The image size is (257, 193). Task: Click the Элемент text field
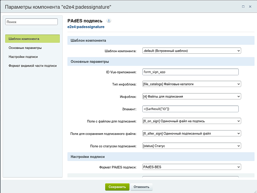pos(190,109)
